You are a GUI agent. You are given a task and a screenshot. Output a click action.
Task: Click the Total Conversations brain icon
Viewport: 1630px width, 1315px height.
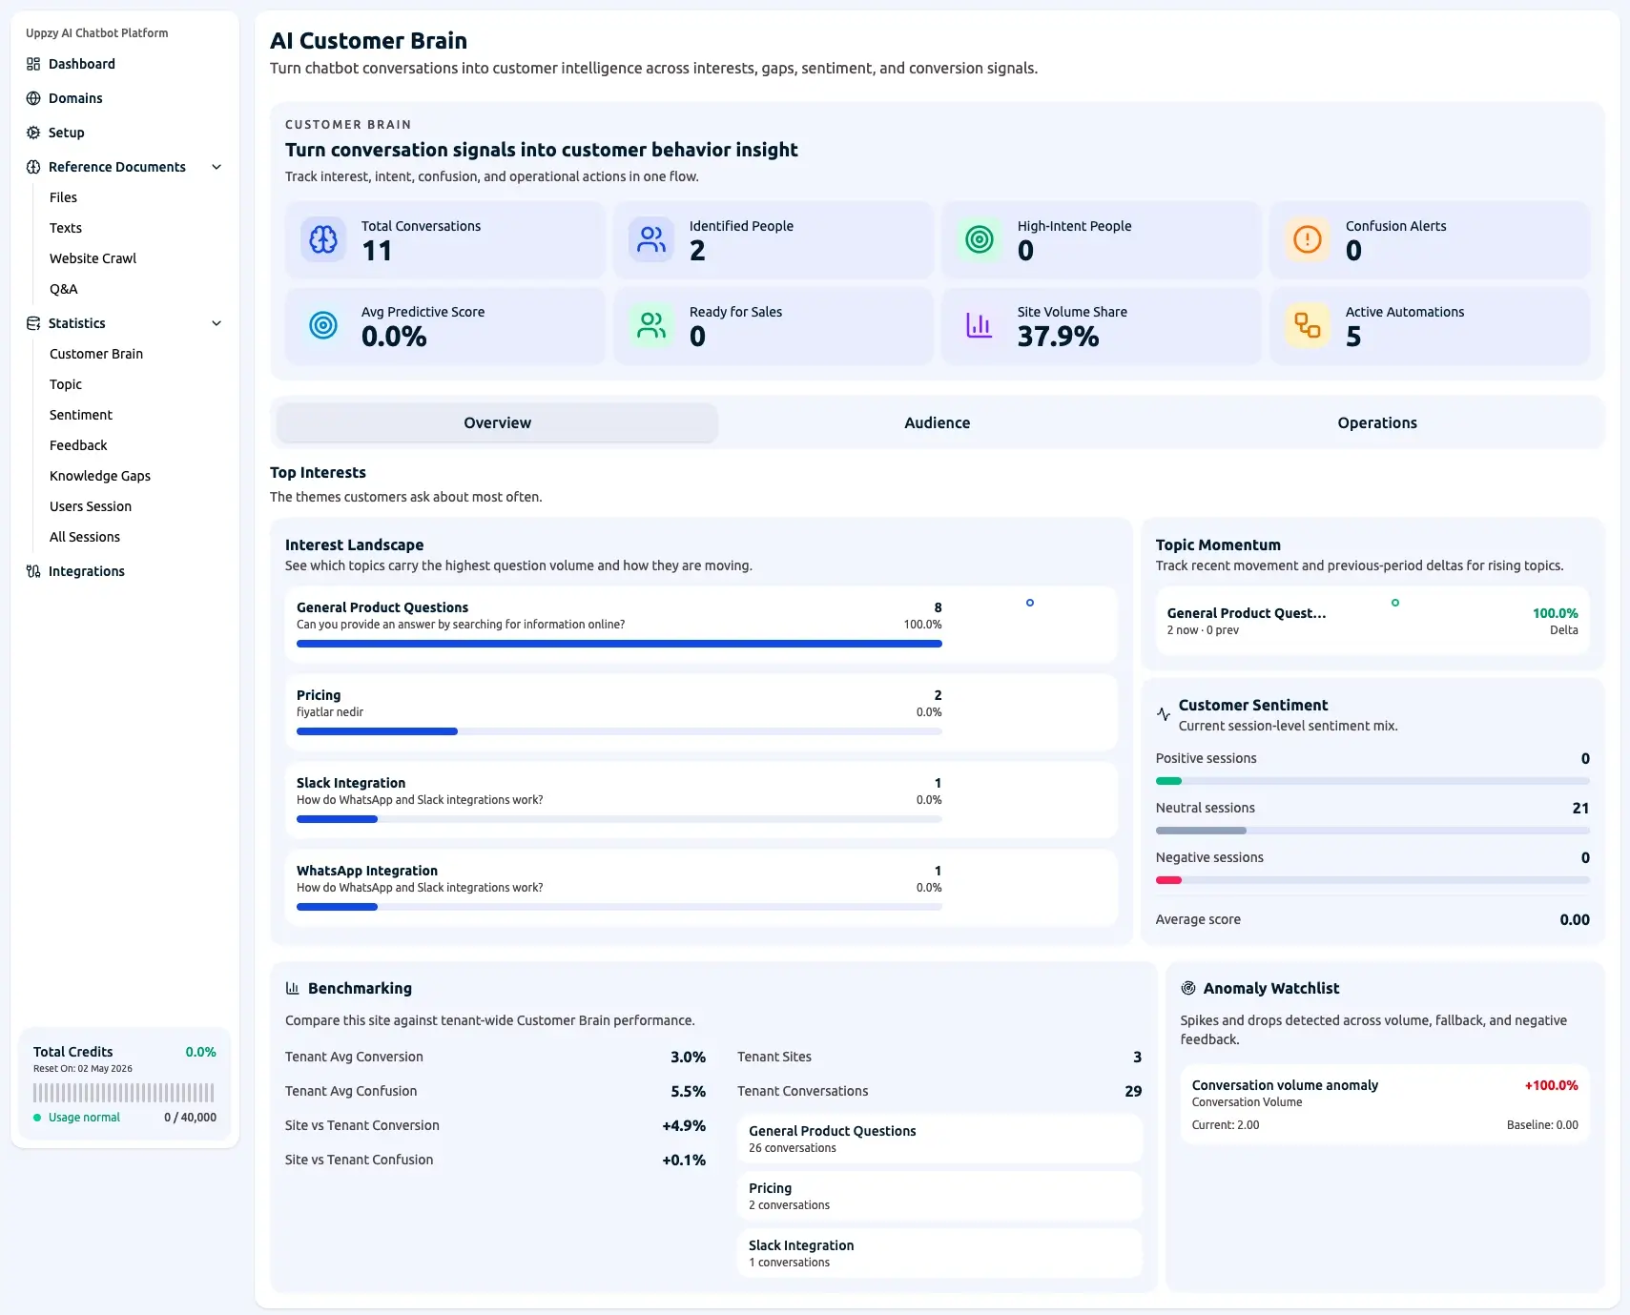point(323,239)
